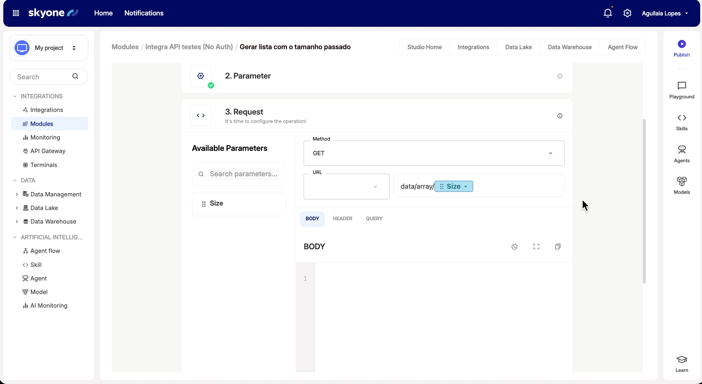Go to Studio Home
Viewport: 702px width, 384px height.
424,47
